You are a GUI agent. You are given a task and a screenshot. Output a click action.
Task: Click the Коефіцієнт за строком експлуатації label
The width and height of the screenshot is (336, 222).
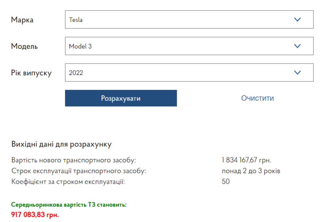[x=68, y=182]
